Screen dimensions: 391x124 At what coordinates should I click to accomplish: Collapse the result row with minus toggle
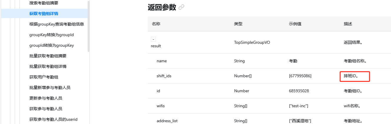(x=153, y=39)
